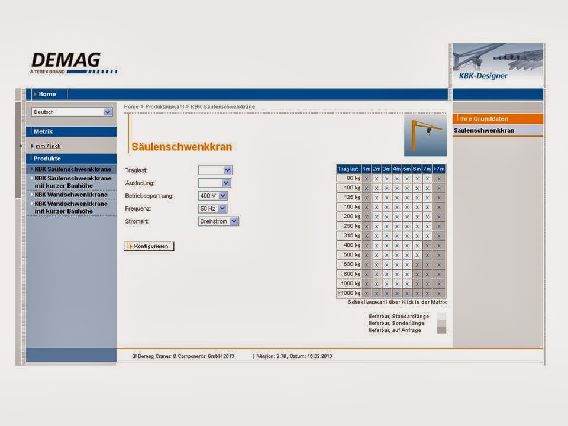
Task: Pick the 1000 kg at 5m matrix cell
Action: [407, 283]
